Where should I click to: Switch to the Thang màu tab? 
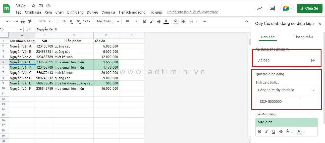[303, 37]
